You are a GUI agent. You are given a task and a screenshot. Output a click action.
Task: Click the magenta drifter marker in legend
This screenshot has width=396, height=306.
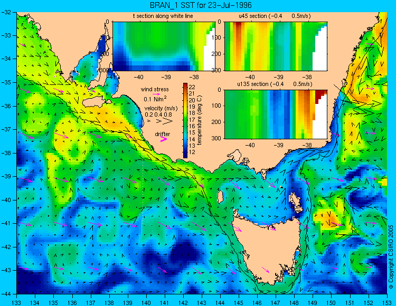pyautogui.click(x=164, y=139)
